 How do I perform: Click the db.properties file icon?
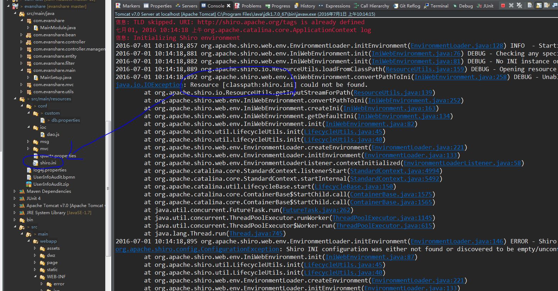tap(43, 120)
